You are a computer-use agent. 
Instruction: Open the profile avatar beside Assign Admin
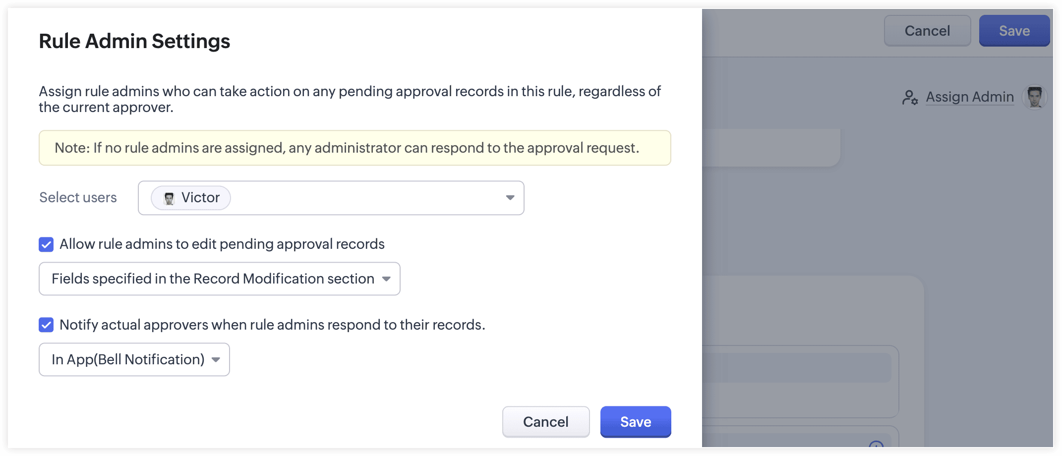[x=1035, y=97]
